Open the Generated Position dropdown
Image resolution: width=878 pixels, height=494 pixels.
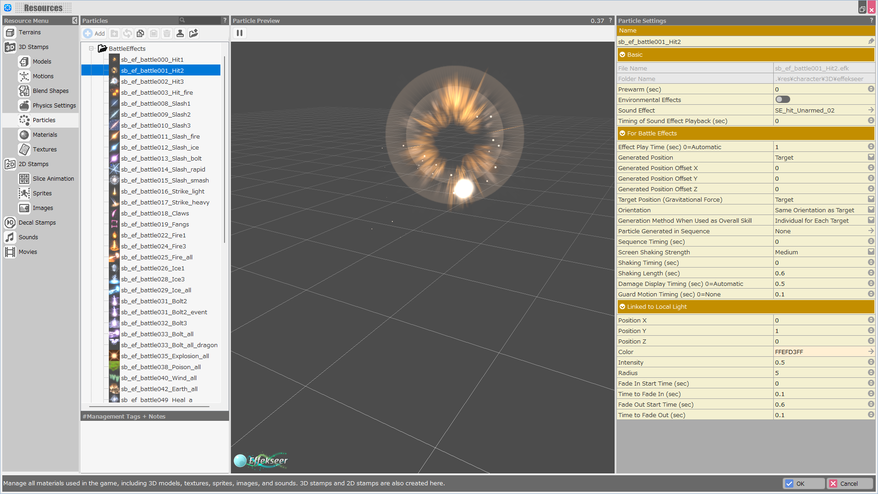[x=871, y=157]
